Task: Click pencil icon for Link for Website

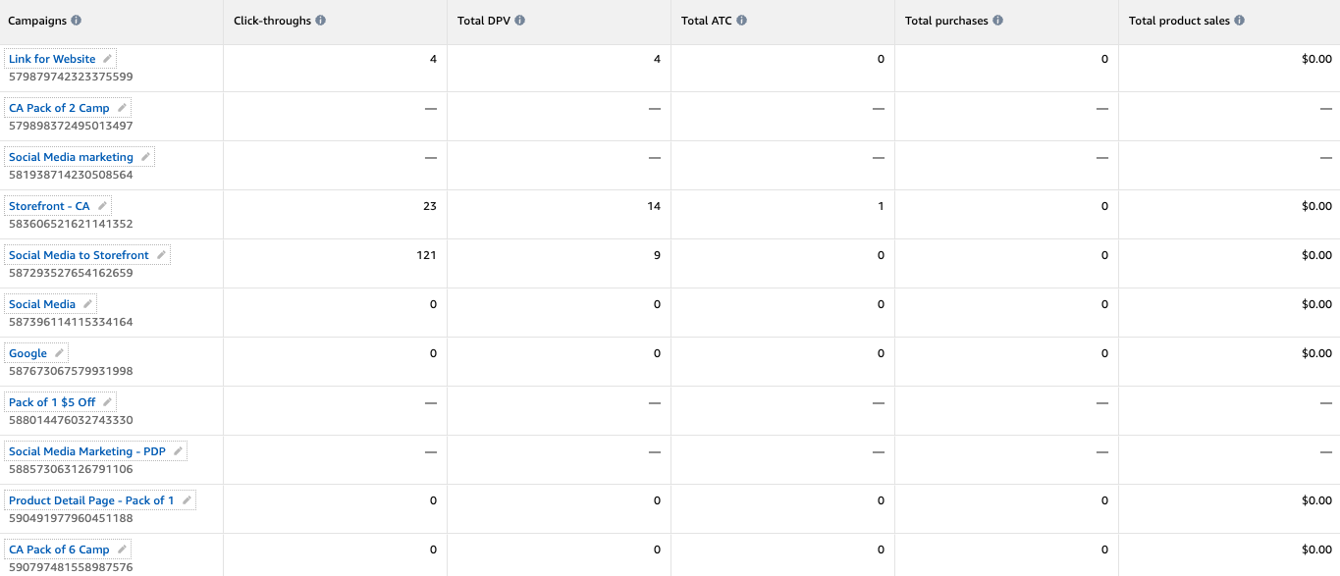Action: [x=107, y=59]
